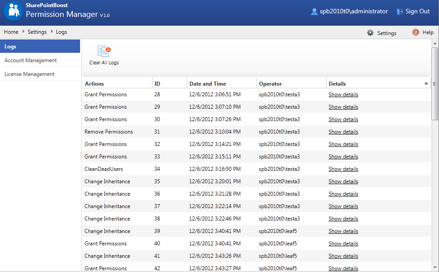Click the vertical scrollbar up arrow
Viewport: 439px width, 272px height.
[435, 43]
